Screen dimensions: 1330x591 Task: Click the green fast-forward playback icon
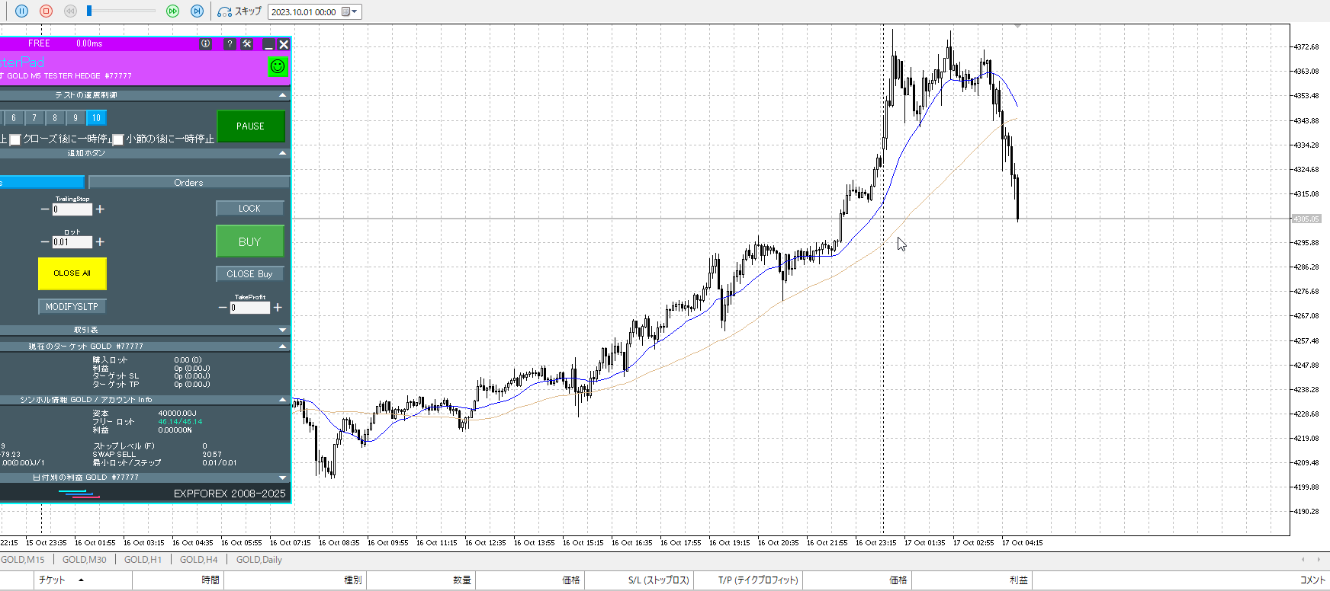(172, 11)
